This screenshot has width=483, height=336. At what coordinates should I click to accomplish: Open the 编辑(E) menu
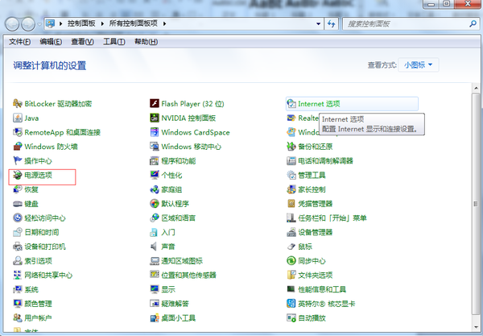click(x=51, y=42)
